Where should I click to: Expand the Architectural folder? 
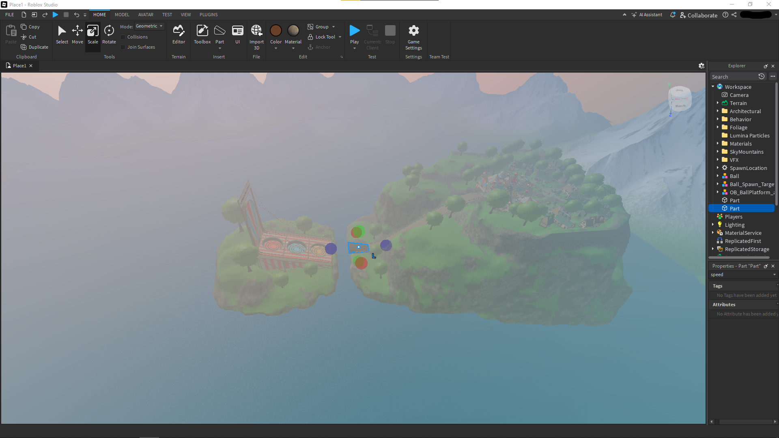tap(718, 111)
